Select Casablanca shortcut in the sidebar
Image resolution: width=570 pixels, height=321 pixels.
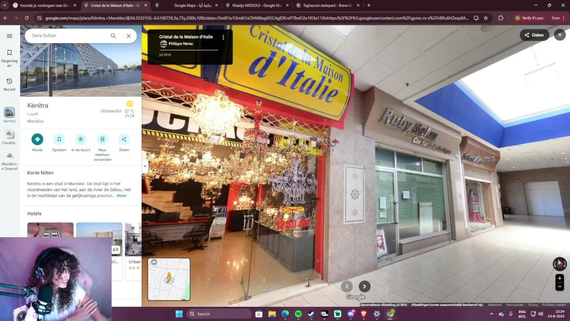(x=9, y=137)
